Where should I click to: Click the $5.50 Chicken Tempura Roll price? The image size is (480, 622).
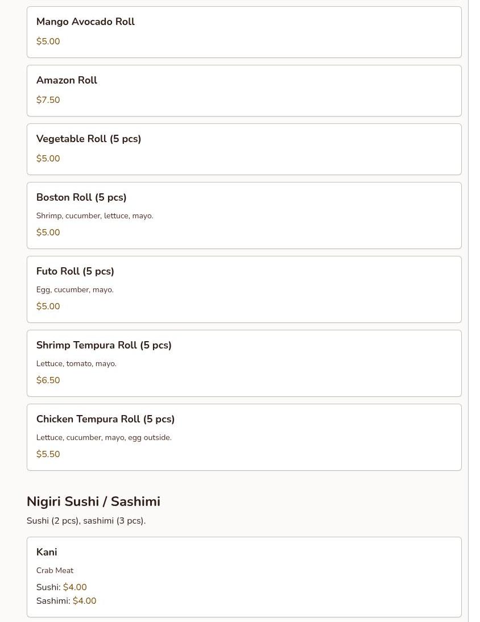[48, 454]
